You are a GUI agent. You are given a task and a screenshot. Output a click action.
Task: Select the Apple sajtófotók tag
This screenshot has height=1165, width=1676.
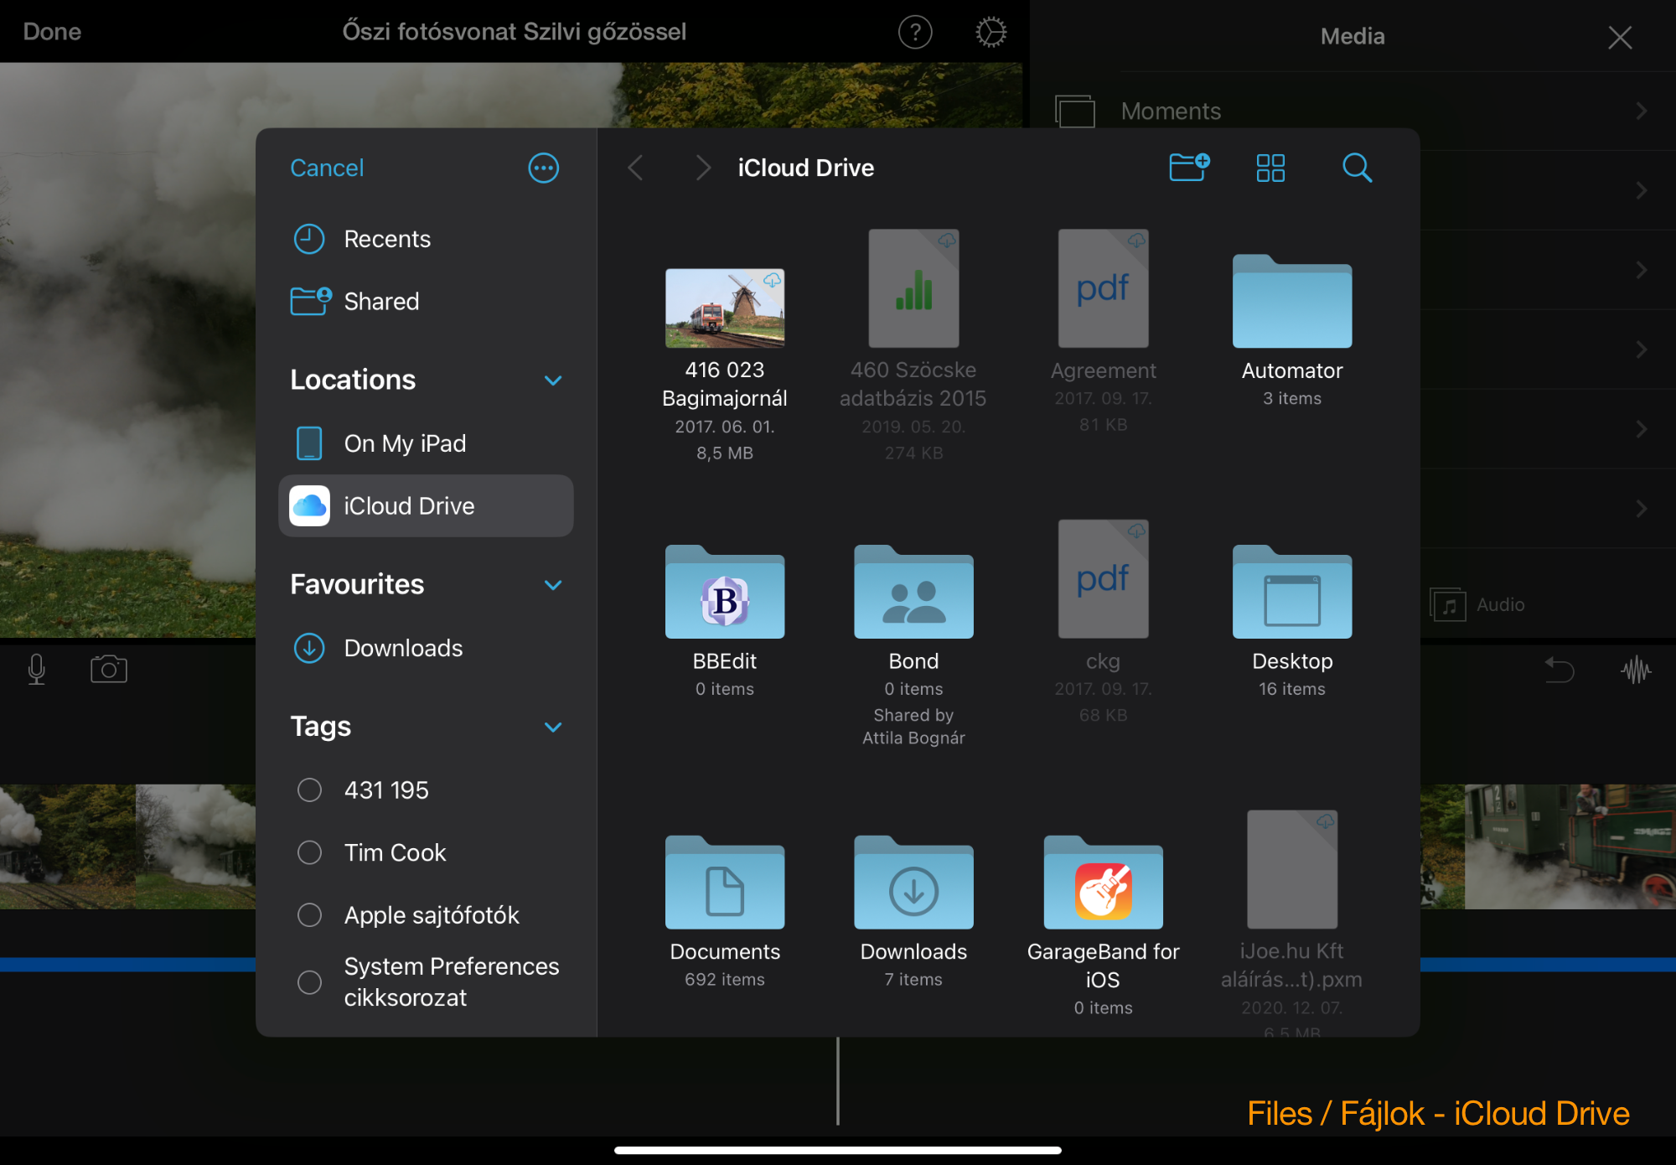pos(427,914)
